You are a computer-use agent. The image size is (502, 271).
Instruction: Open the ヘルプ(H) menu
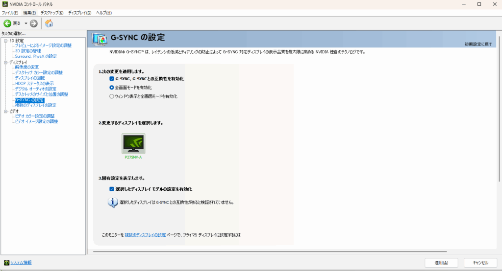[104, 13]
